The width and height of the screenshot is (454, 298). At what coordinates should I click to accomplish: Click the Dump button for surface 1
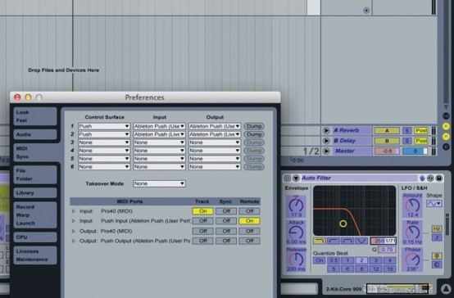[254, 126]
